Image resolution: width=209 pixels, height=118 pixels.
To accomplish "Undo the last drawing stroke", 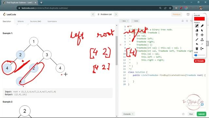I will pyautogui.click(x=197, y=44).
